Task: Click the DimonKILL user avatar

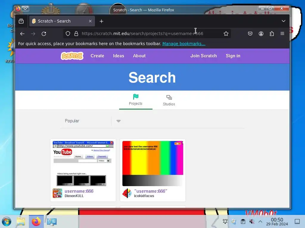Action: click(57, 193)
